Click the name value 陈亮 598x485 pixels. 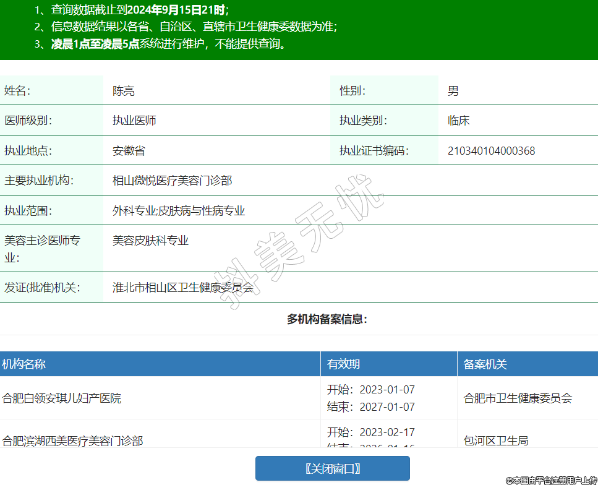(x=123, y=91)
